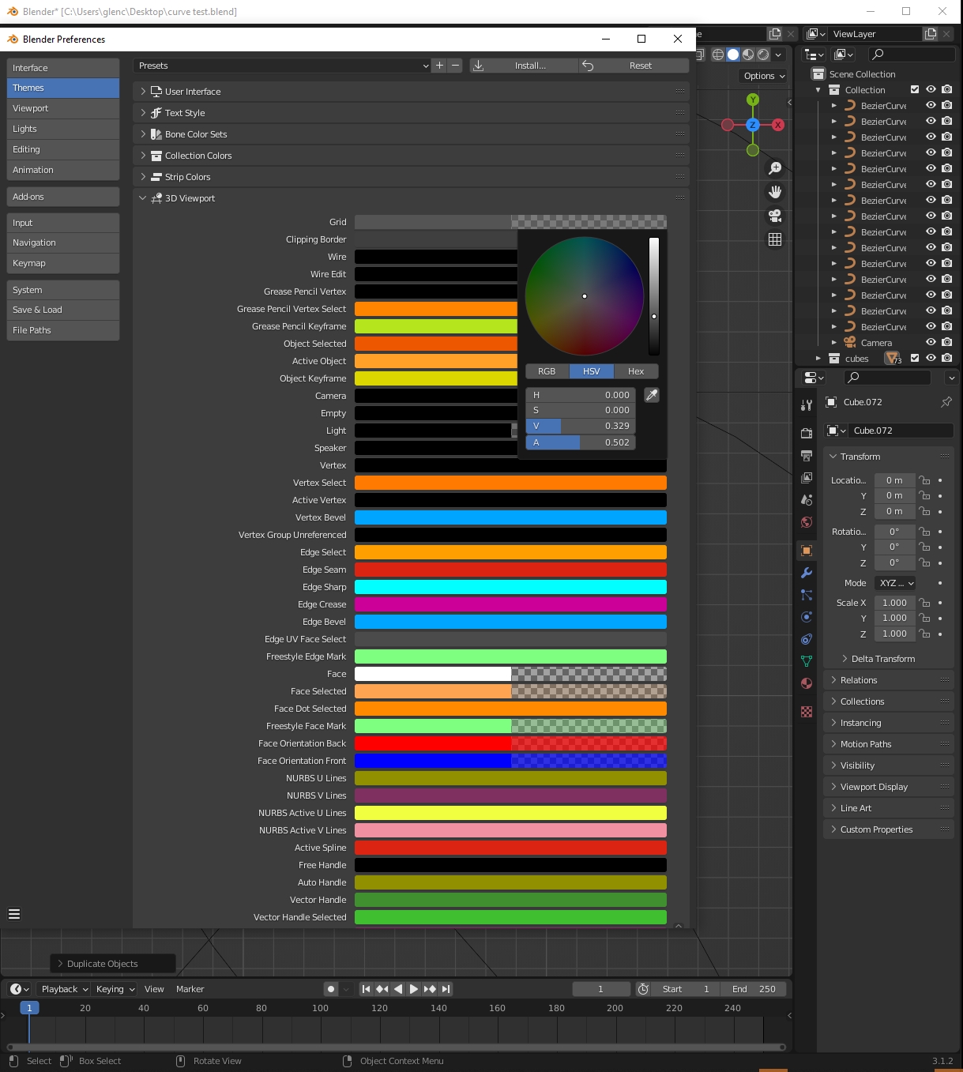
Task: Open the Presets dropdown
Action: [x=282, y=66]
